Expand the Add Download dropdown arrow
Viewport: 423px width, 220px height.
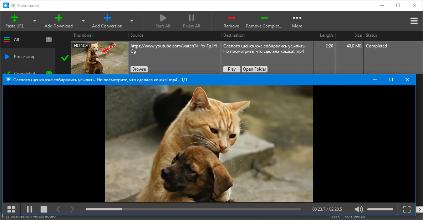[x=83, y=21]
